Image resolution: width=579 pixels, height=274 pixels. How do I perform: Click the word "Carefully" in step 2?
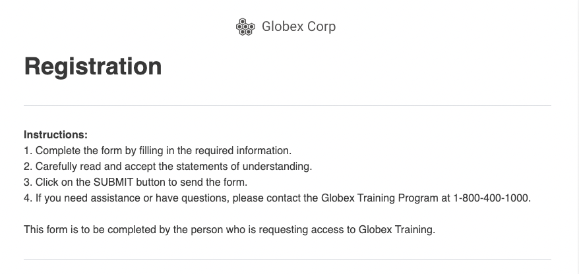pos(56,167)
